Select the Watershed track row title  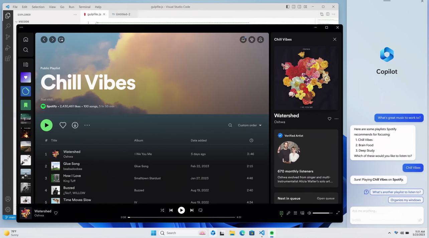pyautogui.click(x=72, y=152)
